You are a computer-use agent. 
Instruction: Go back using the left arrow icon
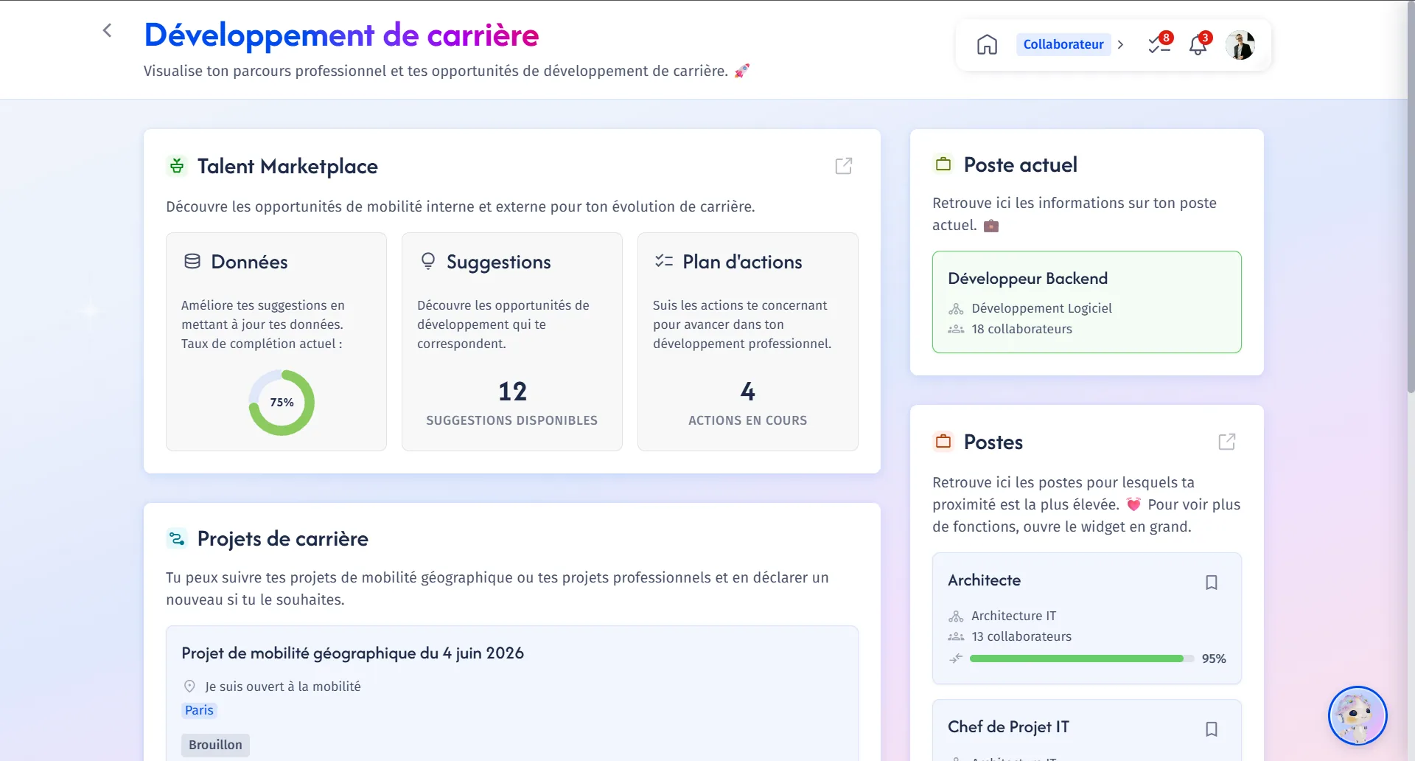(108, 30)
